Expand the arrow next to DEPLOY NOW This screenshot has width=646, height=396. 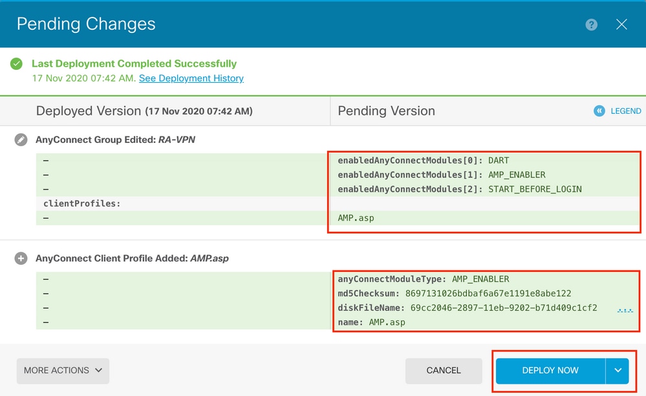pyautogui.click(x=618, y=371)
